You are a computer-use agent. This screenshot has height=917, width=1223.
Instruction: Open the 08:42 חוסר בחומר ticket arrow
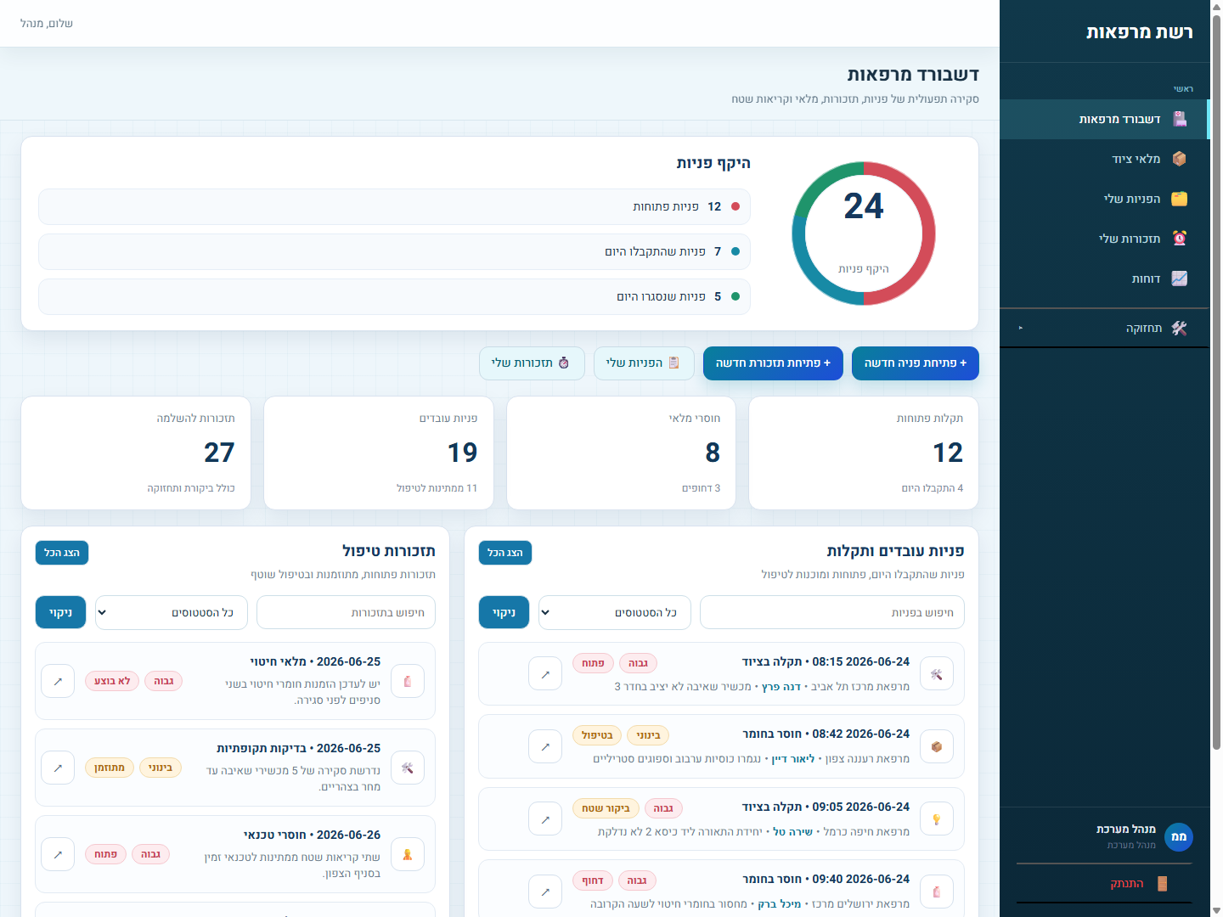tap(545, 747)
